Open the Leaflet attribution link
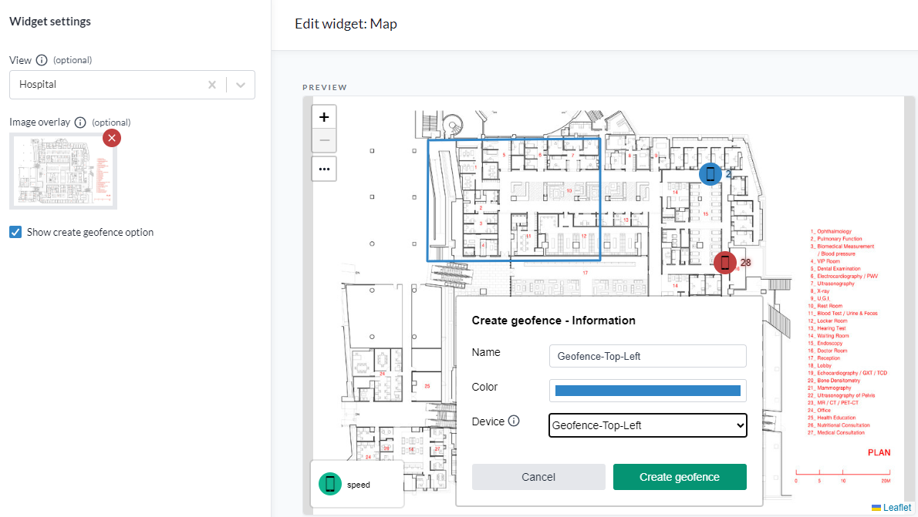The height and width of the screenshot is (517, 918). [896, 508]
